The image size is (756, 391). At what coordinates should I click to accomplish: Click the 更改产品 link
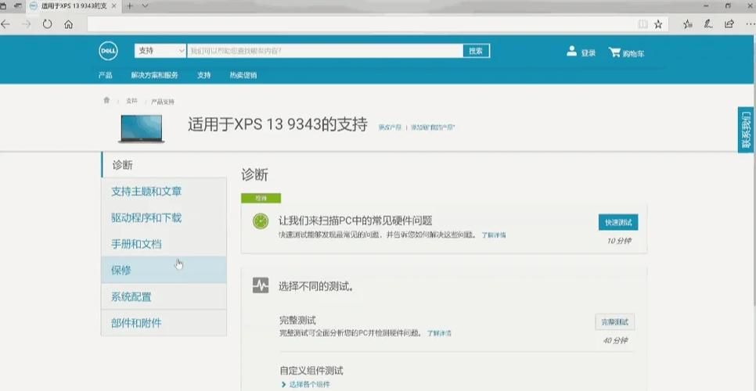390,127
